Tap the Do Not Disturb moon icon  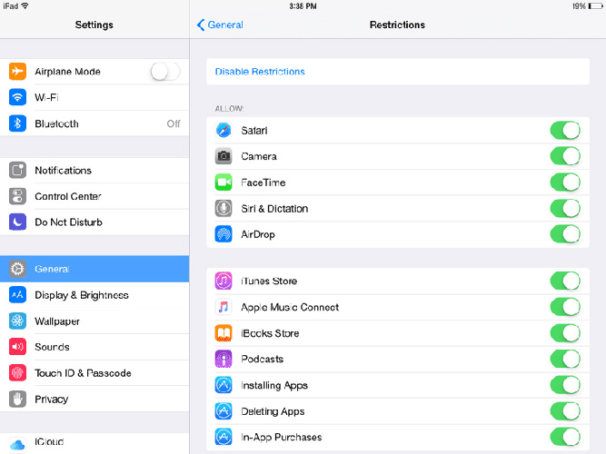17,222
